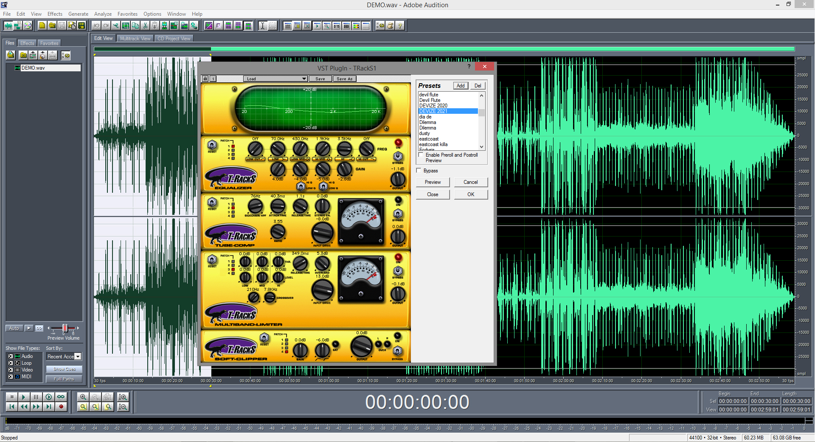Open the Generate menu
The height and width of the screenshot is (442, 815).
click(79, 14)
